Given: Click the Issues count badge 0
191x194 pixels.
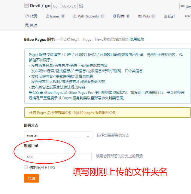Looking at the screenshot, I should point(63,16).
